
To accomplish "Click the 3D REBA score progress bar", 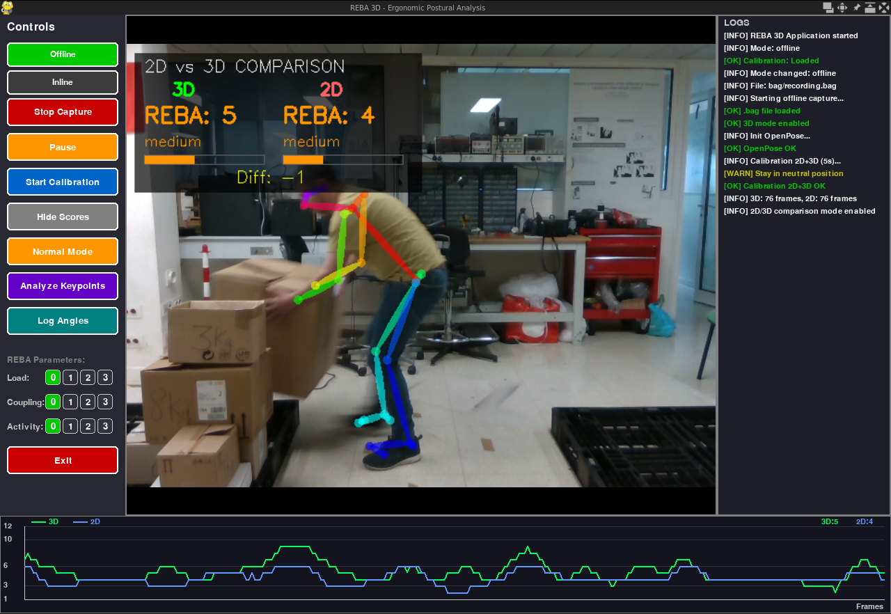I will coord(204,159).
